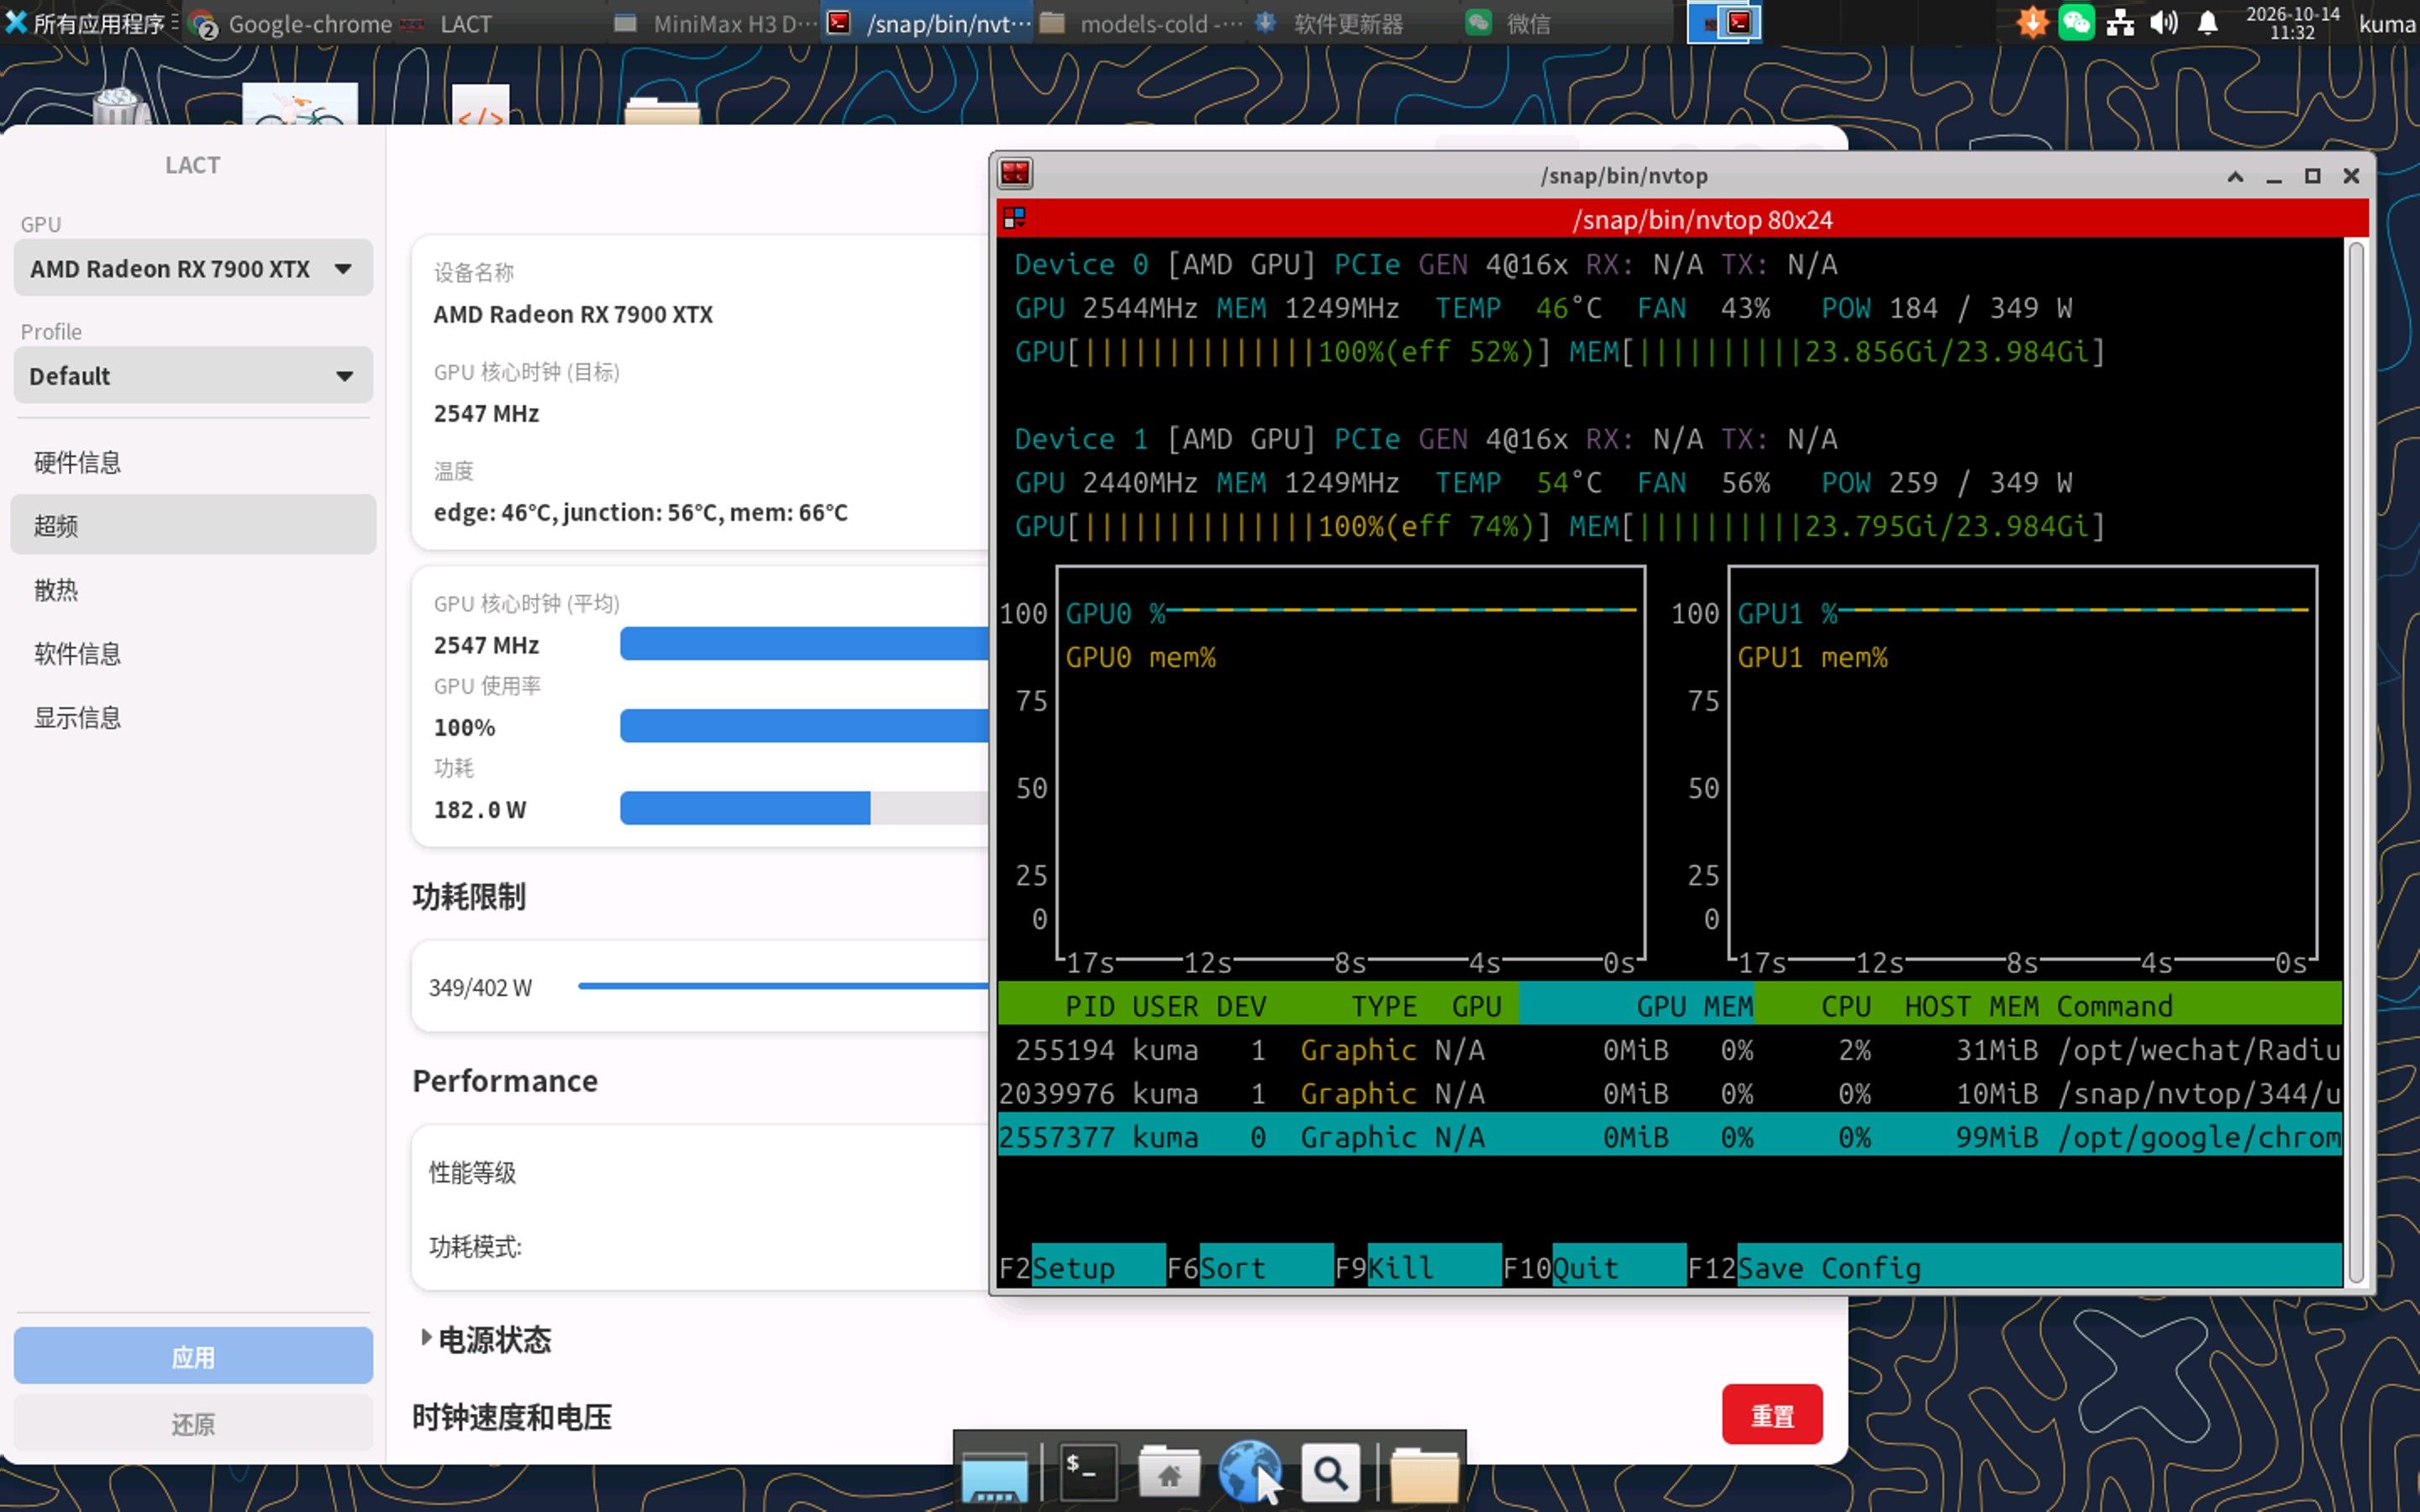Adjust the 349/402 W power limit slider
Screen dimensions: 2420x1512
click(783, 986)
